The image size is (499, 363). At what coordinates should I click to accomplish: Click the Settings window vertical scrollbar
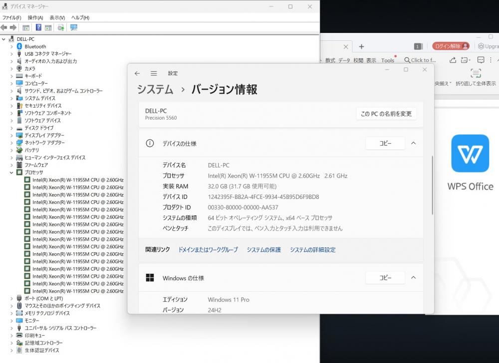click(x=432, y=185)
